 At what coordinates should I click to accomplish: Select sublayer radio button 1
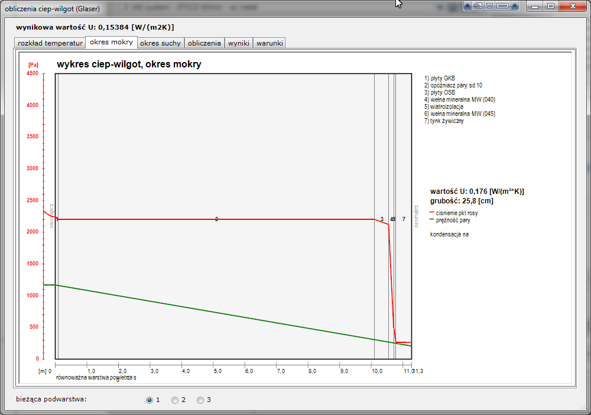point(149,400)
